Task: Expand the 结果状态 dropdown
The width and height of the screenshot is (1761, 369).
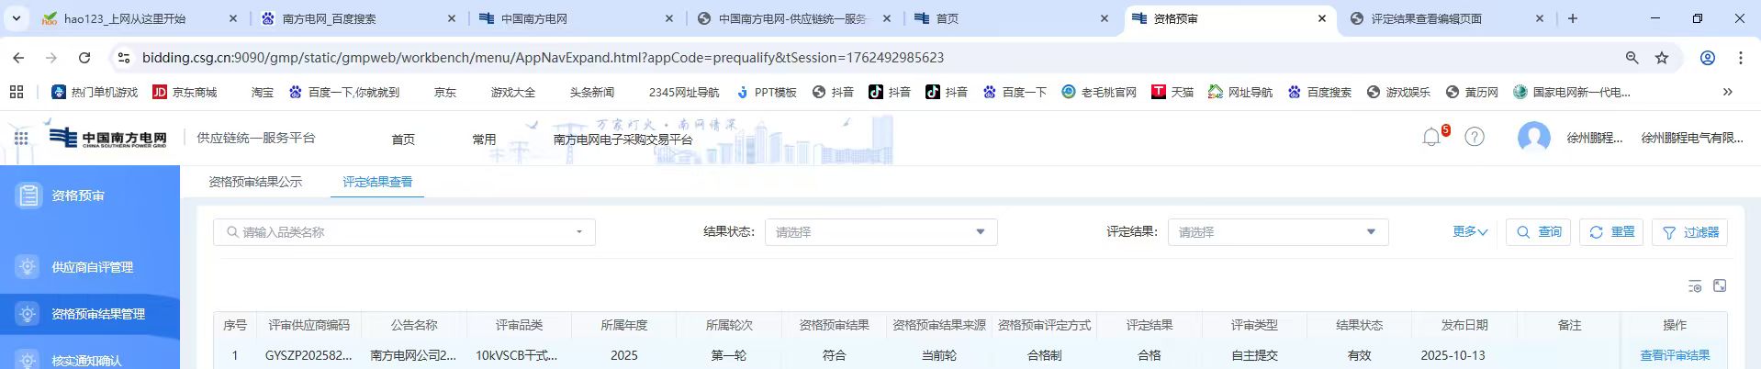Action: pyautogui.click(x=880, y=232)
